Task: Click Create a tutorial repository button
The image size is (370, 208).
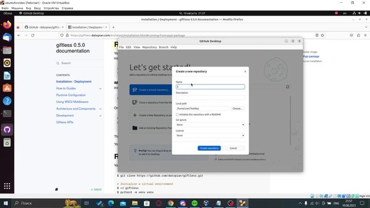Action: point(150,90)
